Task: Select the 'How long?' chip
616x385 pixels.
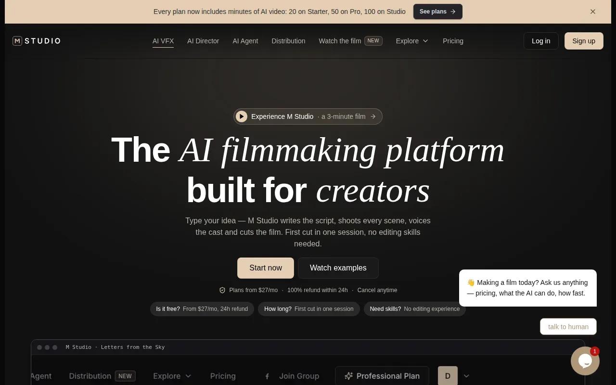Action: click(x=309, y=309)
